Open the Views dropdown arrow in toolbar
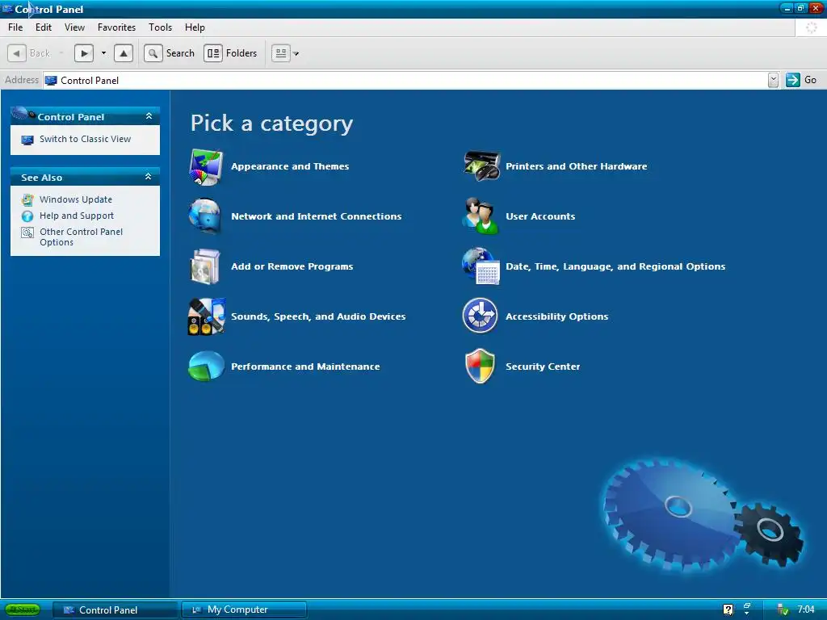827x620 pixels. [x=296, y=53]
